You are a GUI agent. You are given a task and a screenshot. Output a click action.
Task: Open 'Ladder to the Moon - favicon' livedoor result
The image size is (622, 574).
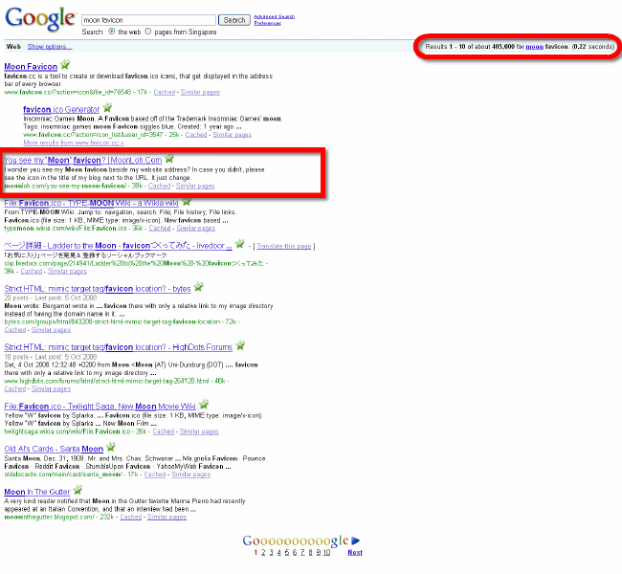[x=118, y=246]
